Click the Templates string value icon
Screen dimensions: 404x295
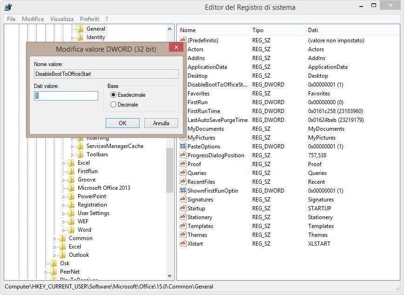coord(182,226)
